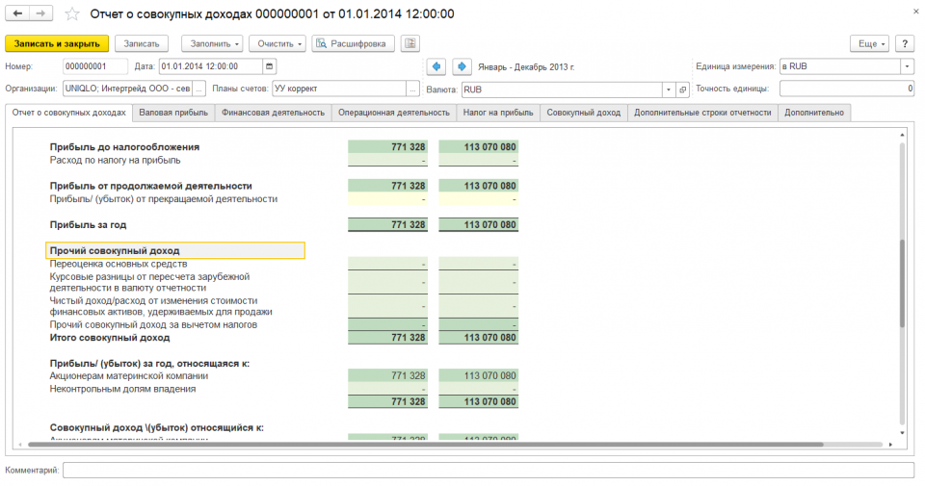Image resolution: width=925 pixels, height=486 pixels.
Task: Expand the Валюта dropdown arrow
Action: (669, 90)
